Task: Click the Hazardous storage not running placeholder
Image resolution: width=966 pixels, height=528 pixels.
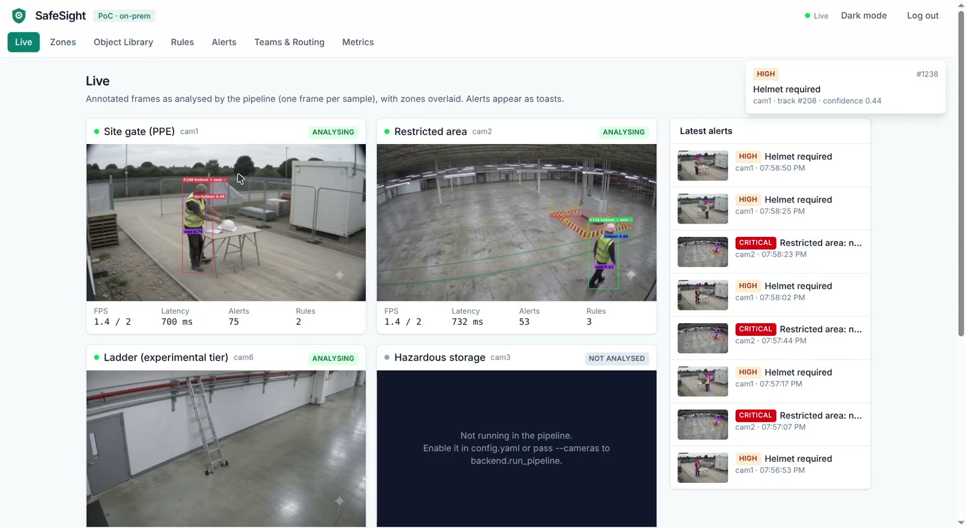Action: pos(516,448)
